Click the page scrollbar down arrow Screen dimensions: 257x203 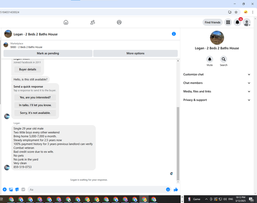click(255, 193)
